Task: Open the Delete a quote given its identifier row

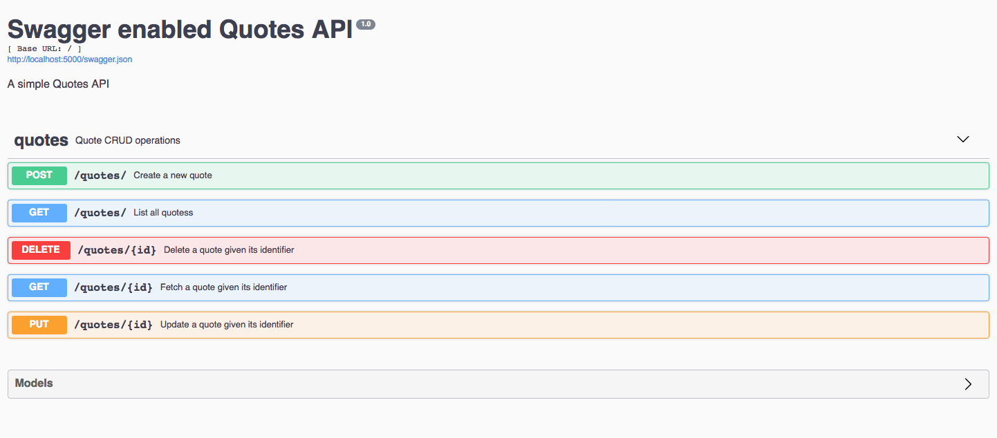Action: point(229,250)
